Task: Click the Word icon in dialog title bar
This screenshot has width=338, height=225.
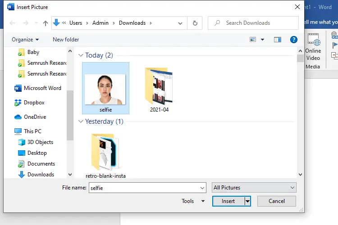Action: pyautogui.click(x=10, y=7)
